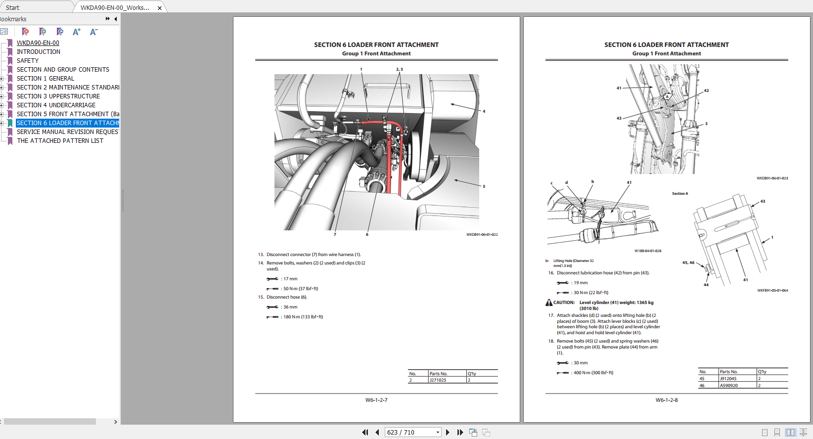The height and width of the screenshot is (439, 813).
Task: Click the bookmarks panel horizontal scrollbar
Action: [49, 422]
